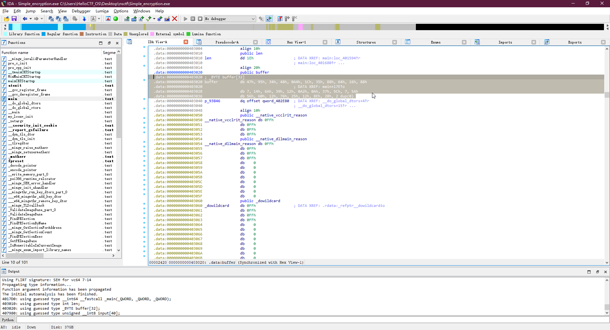Viewport: 610px width, 330px height.
Task: Click the red X delete icon in toolbar
Action: point(174,19)
